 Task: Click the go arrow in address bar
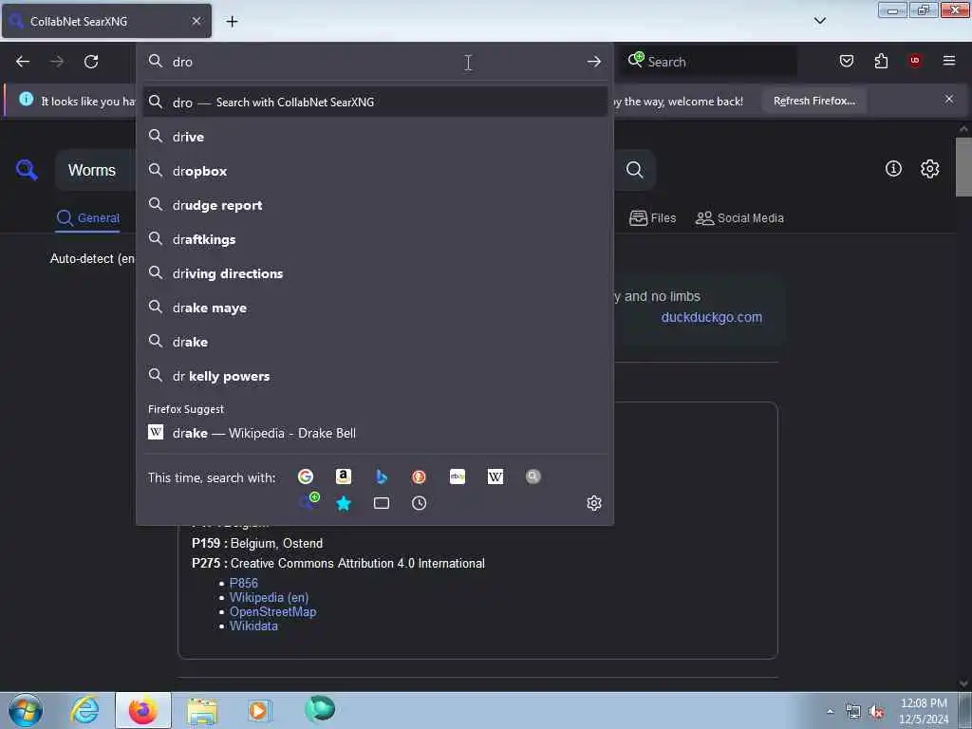[594, 62]
